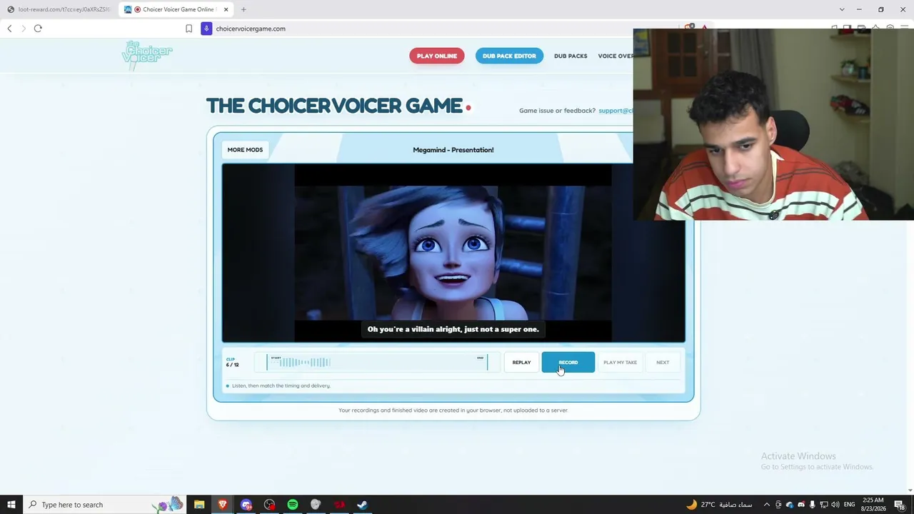
Task: Click the address bar URL choicervoicergame.com
Action: (251, 29)
